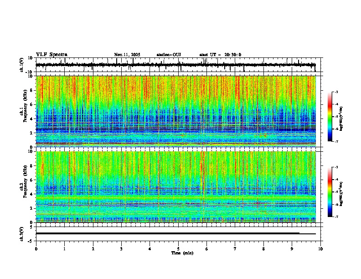Click the time axis tick label "6"
The image size is (361, 279).
(x=207, y=249)
